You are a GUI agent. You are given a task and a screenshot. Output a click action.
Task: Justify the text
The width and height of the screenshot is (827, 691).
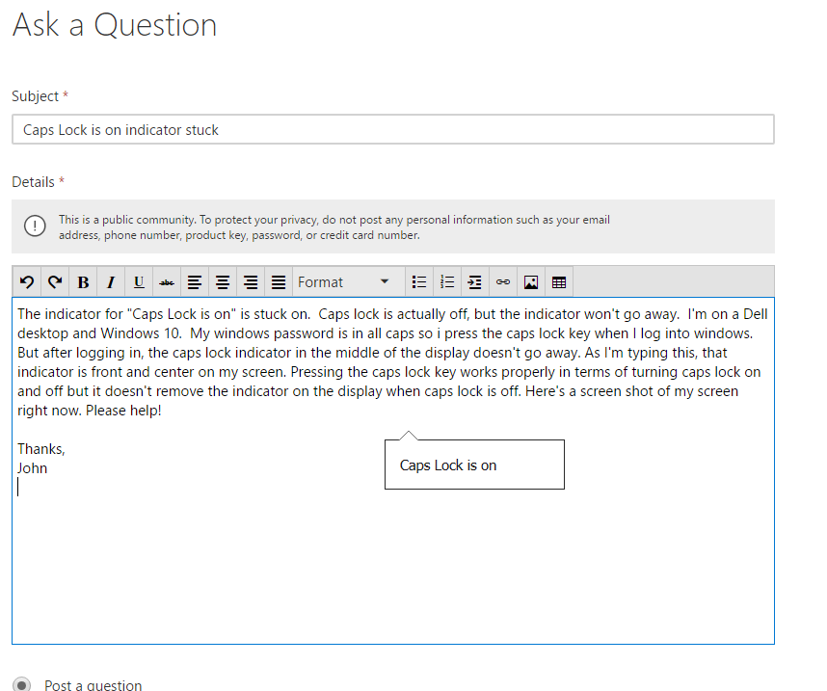pos(279,282)
